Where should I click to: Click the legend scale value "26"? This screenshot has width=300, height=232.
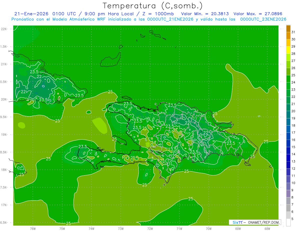293,68
